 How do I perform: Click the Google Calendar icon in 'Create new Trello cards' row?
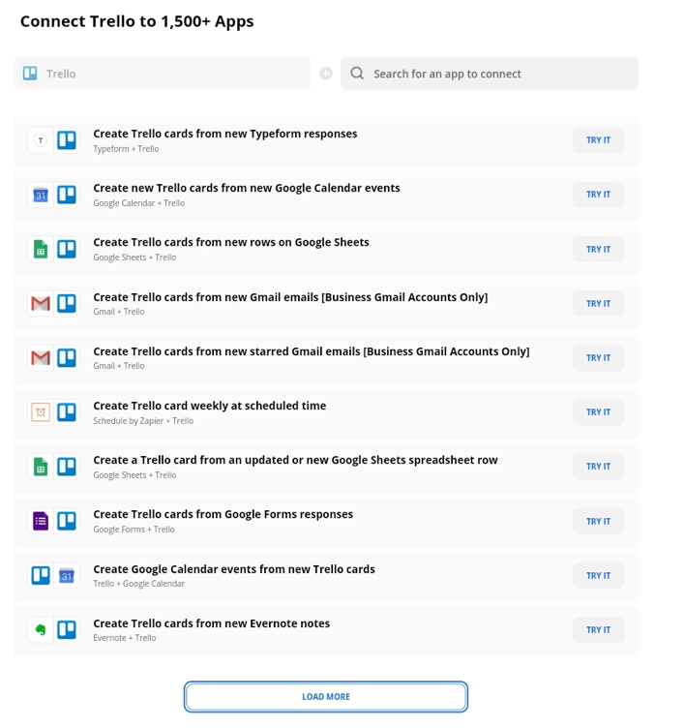click(x=41, y=195)
